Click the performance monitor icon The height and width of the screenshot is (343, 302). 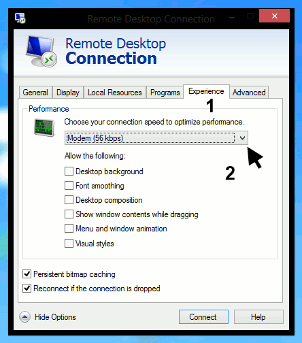point(44,127)
